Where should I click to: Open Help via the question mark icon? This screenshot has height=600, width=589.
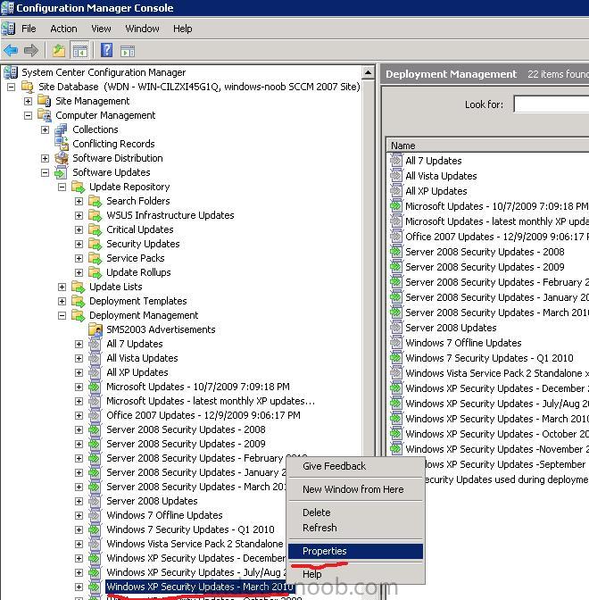click(106, 50)
